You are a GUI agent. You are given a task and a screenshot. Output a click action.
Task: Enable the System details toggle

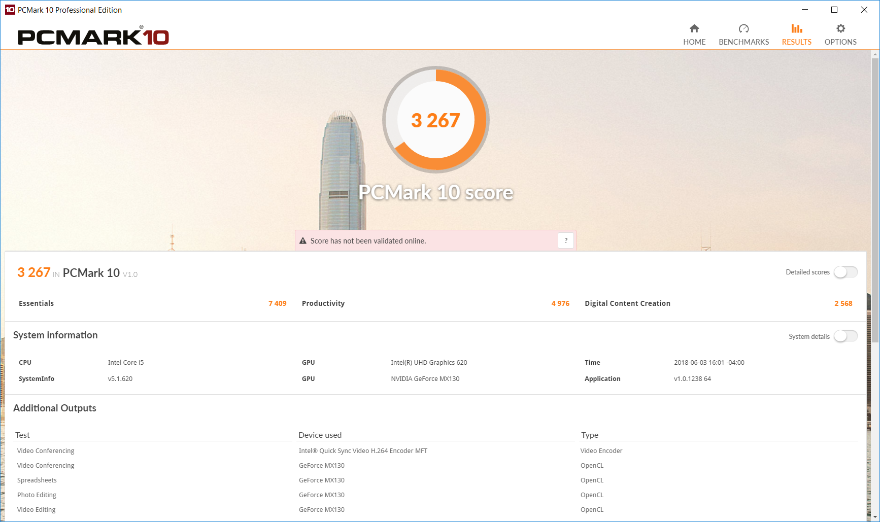click(845, 336)
